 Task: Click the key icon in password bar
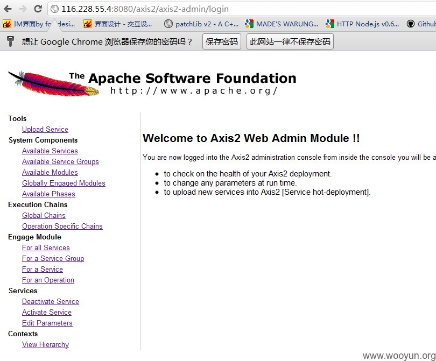(10, 41)
